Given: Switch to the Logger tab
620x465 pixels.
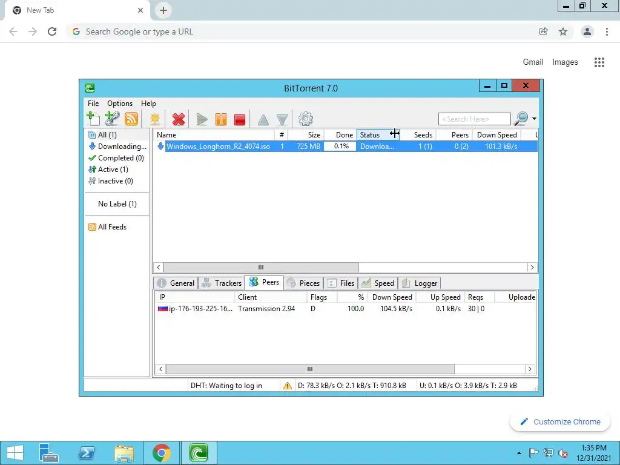Looking at the screenshot, I should pos(419,283).
